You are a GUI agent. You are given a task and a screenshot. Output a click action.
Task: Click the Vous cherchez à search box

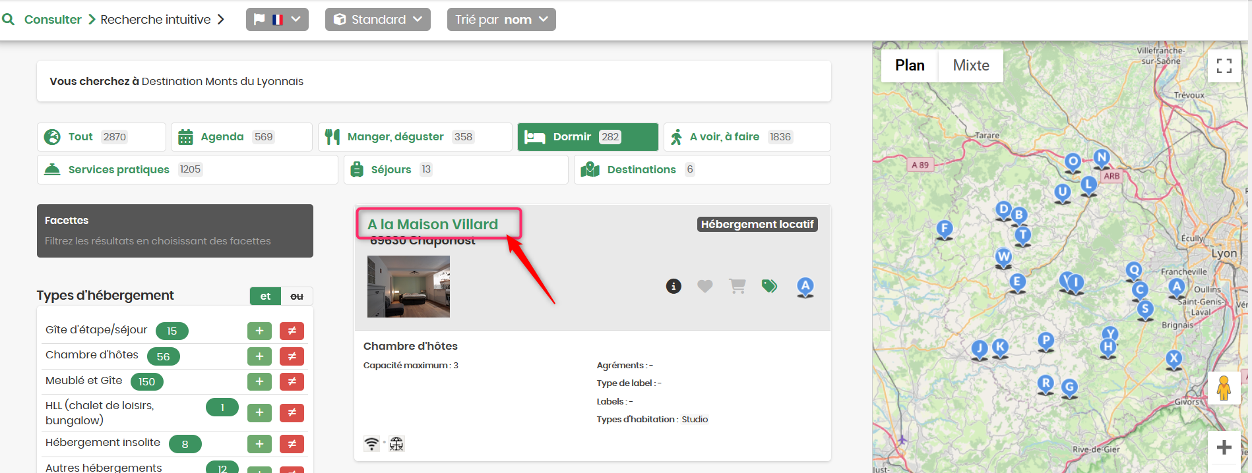[x=433, y=82]
